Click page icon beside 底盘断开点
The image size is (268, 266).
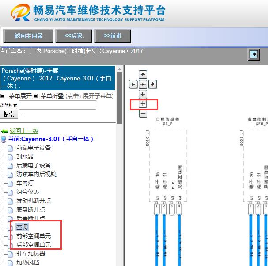click(x=10, y=210)
